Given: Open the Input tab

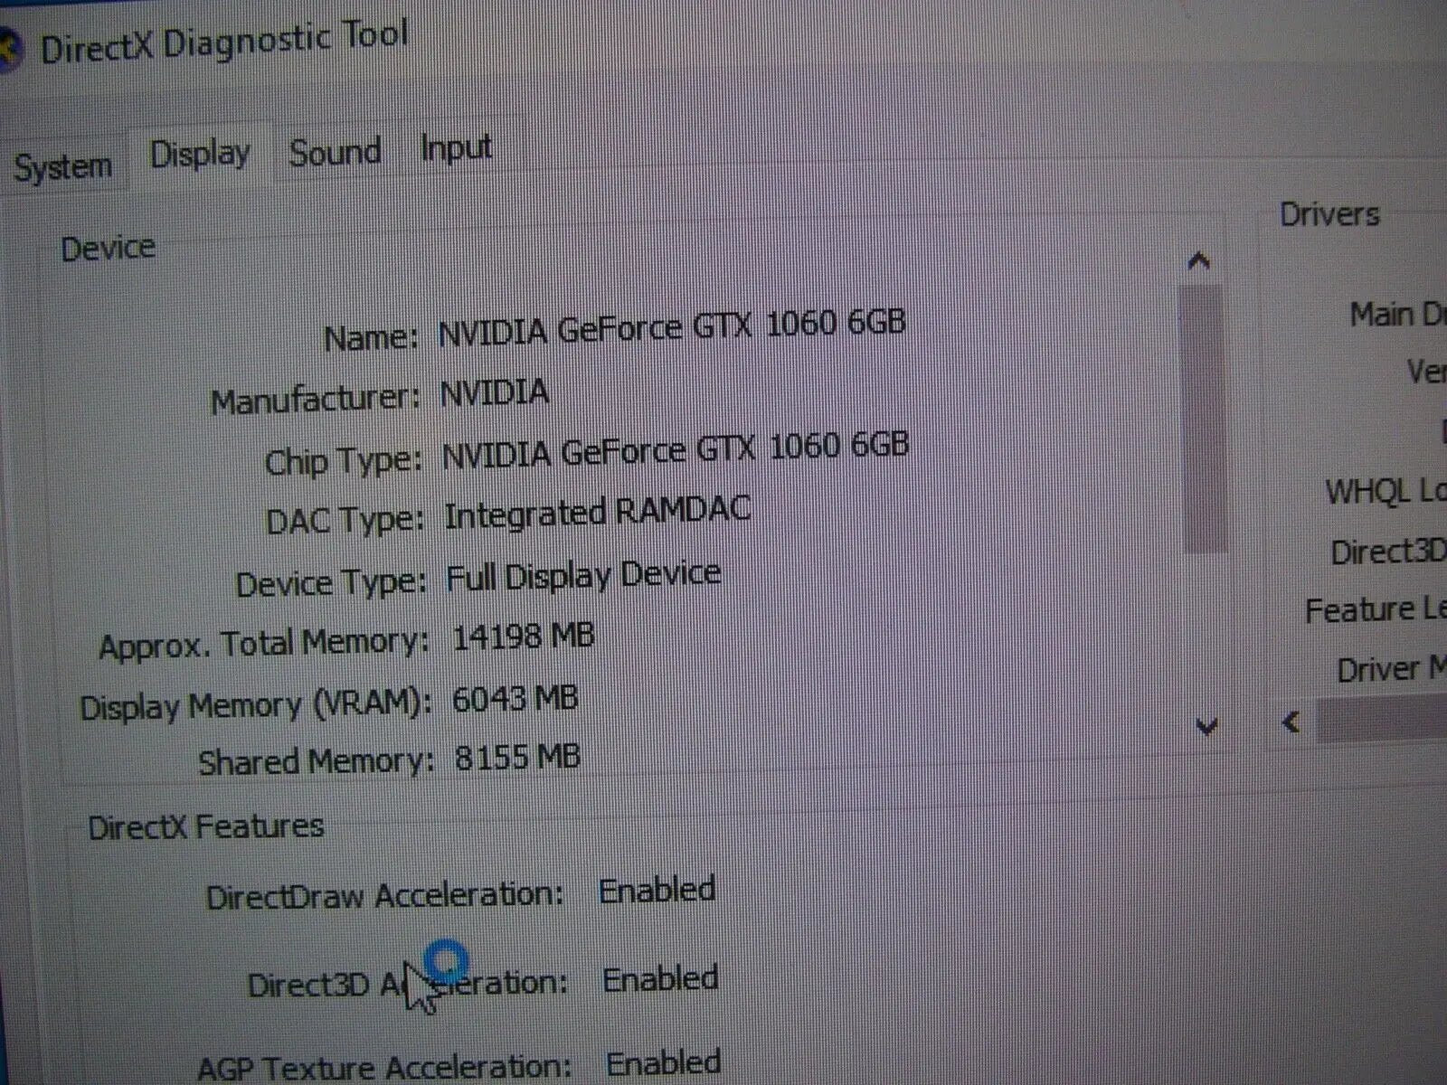Looking at the screenshot, I should point(456,147).
